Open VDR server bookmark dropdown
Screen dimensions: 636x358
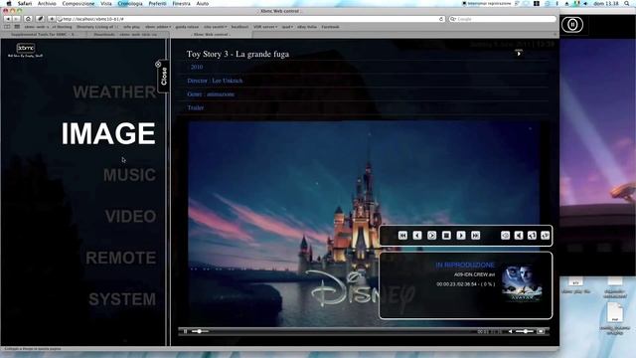(x=265, y=27)
